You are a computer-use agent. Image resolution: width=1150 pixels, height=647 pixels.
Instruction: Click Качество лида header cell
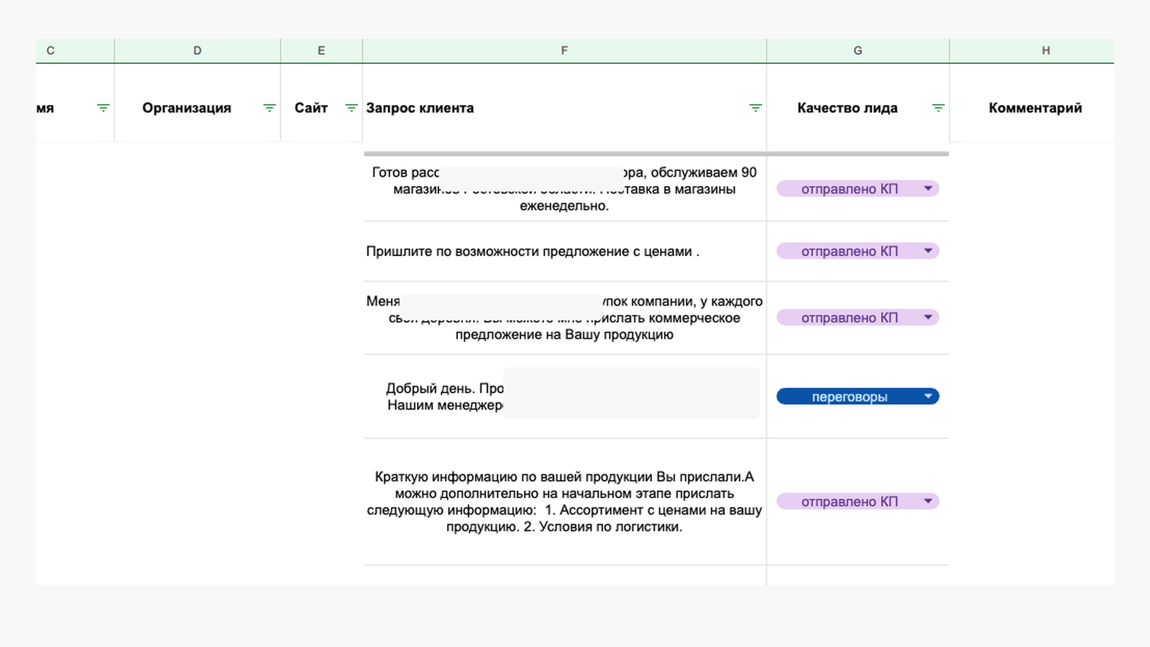pyautogui.click(x=857, y=108)
